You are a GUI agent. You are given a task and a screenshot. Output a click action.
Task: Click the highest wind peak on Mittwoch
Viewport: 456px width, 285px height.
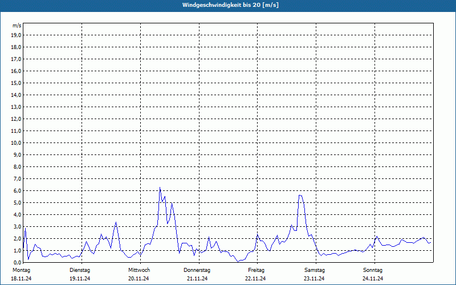tap(160, 188)
